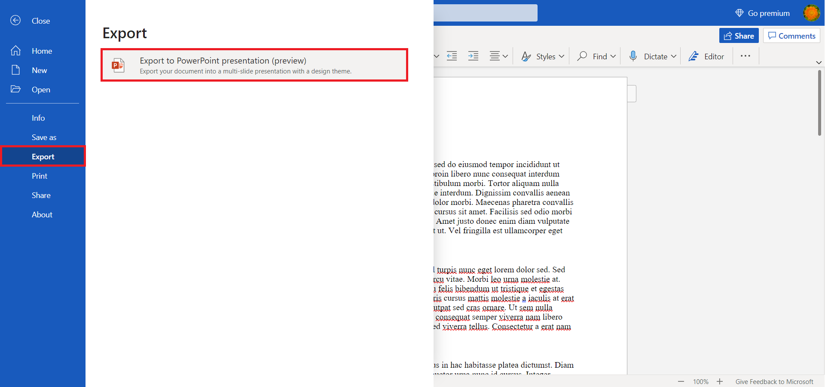Expand the Find dropdown arrow
Viewport: 825px width, 387px height.
(x=613, y=56)
